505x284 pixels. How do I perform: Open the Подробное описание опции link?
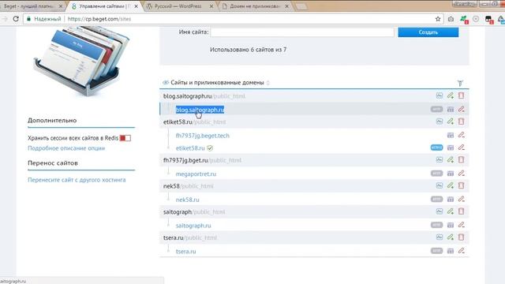(66, 148)
